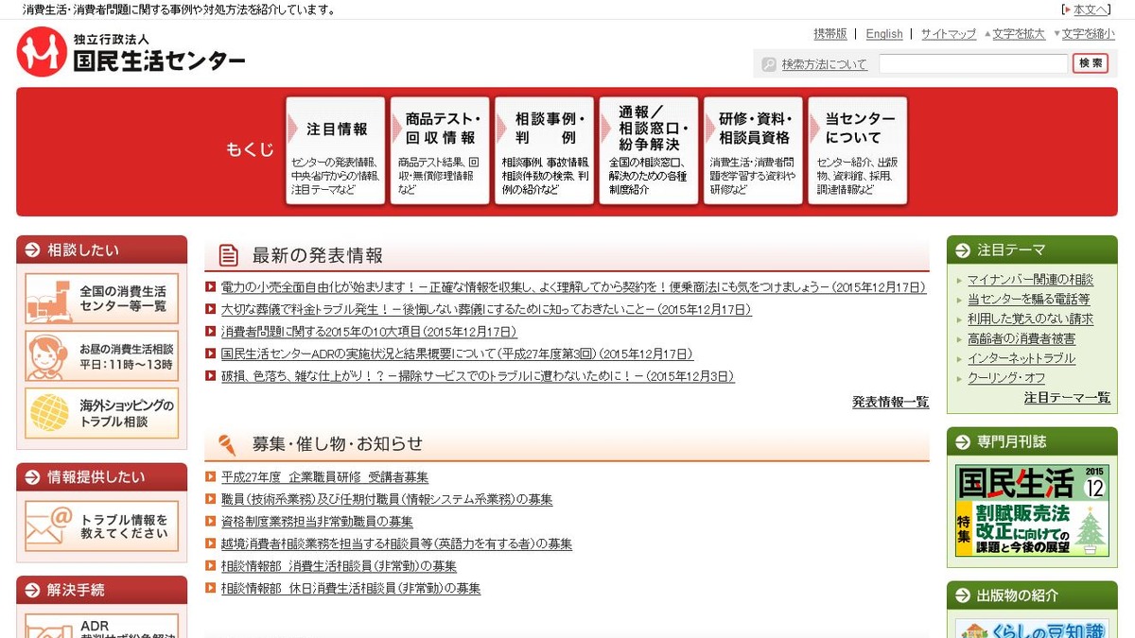This screenshot has height=638, width=1135.
Task: Click the arrow icon in 情報提供したい header
Action: [x=33, y=477]
